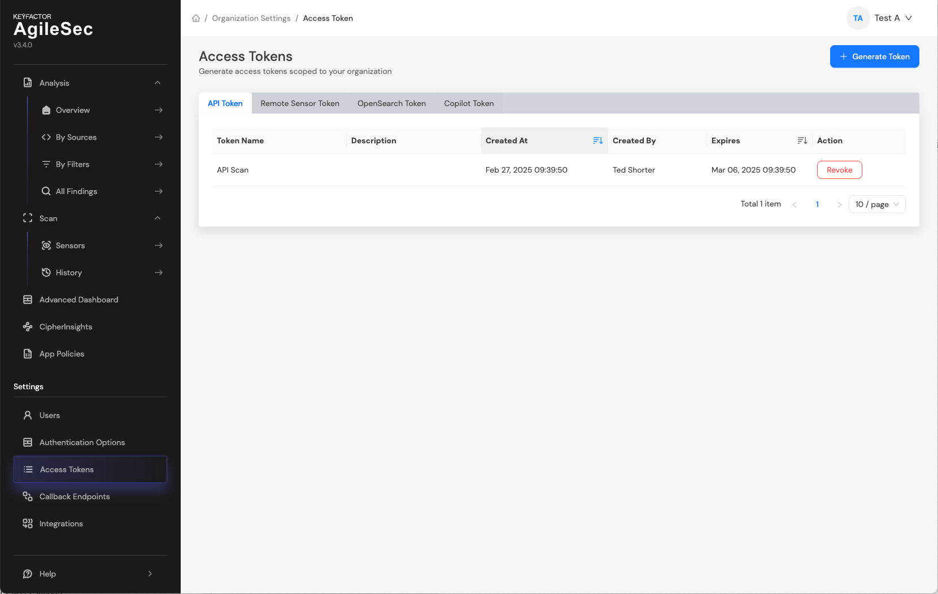Open Advanced Dashboard from sidebar
Image resolution: width=938 pixels, height=594 pixels.
(x=78, y=300)
